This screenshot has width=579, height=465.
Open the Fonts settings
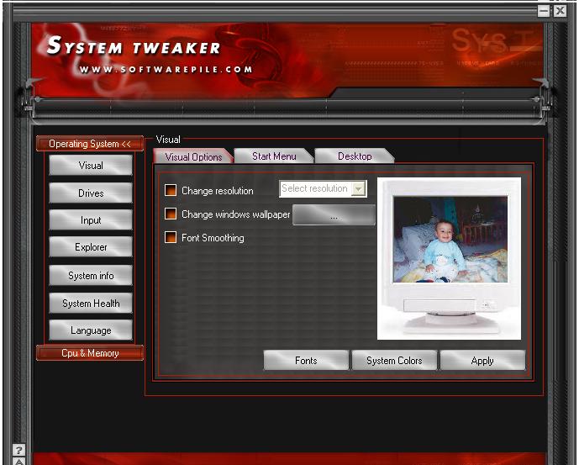(306, 361)
